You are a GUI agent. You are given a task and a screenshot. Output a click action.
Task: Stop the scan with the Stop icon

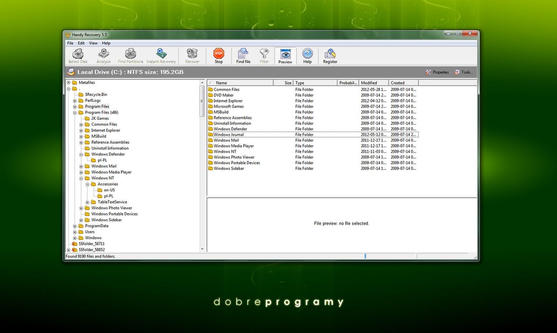[218, 54]
